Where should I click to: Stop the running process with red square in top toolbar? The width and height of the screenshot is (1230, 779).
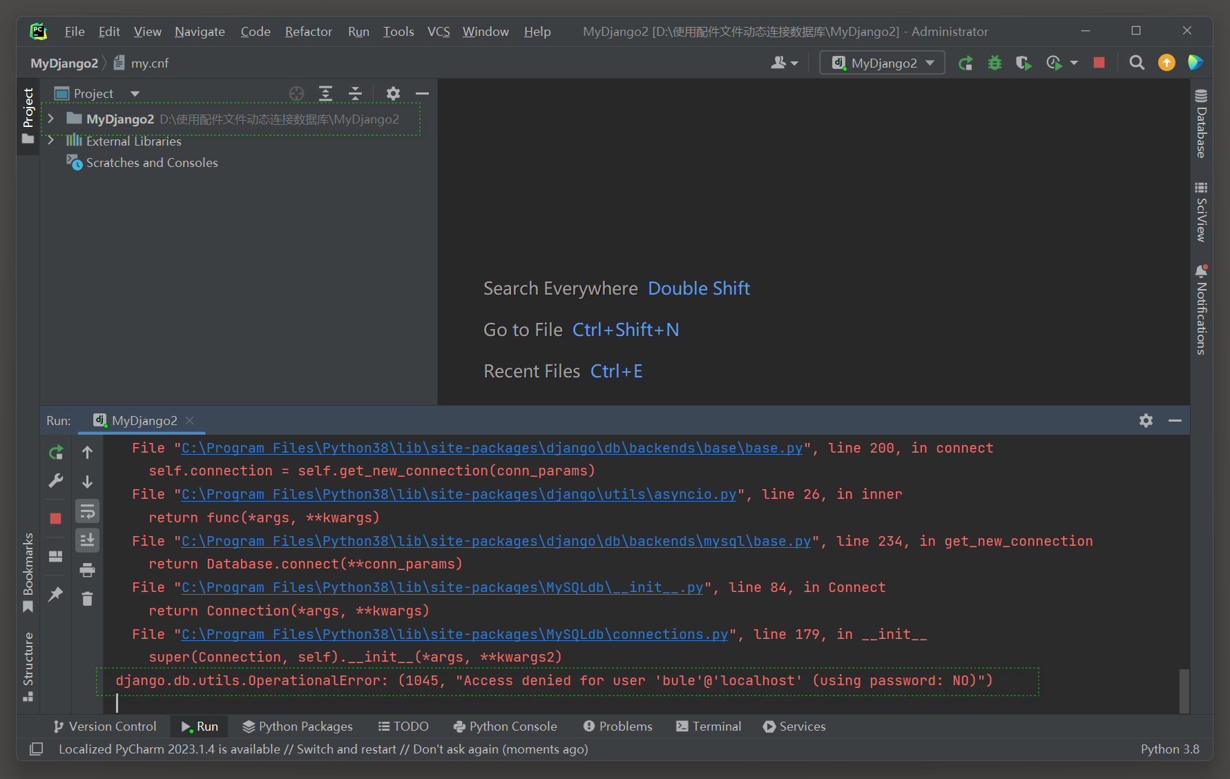[1099, 63]
